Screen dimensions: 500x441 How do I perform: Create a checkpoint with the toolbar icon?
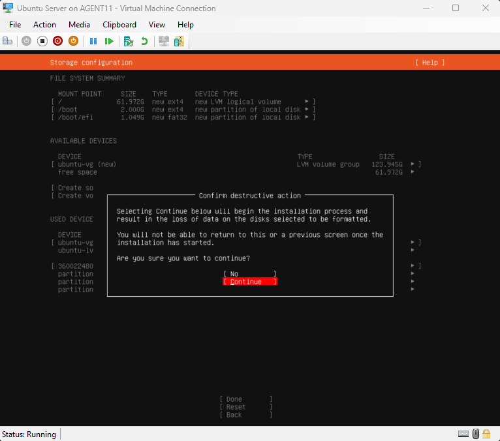pos(129,41)
